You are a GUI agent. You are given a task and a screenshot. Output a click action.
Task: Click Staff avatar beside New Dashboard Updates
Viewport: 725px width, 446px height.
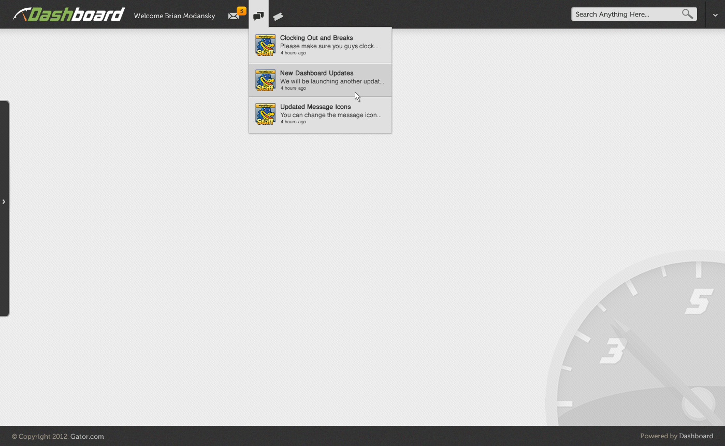tap(265, 81)
